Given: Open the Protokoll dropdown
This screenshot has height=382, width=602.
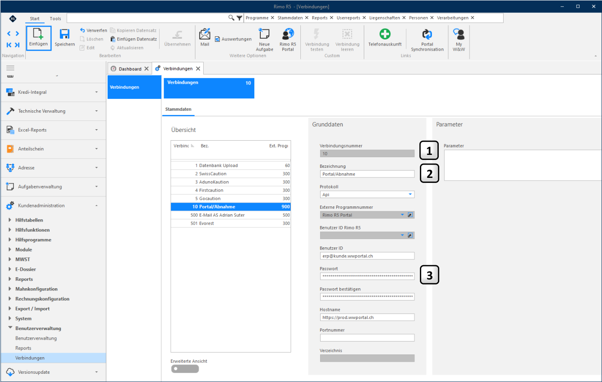Looking at the screenshot, I should pos(410,194).
